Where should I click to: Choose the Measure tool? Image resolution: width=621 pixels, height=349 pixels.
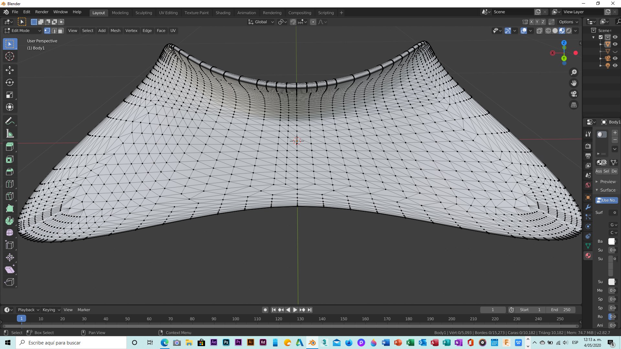(10, 133)
